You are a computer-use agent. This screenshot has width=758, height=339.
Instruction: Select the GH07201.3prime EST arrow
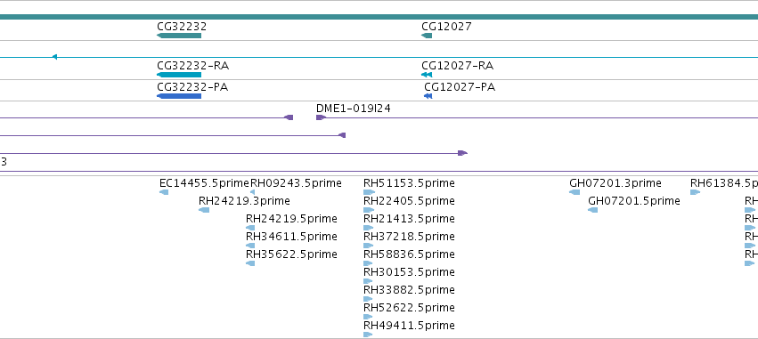click(575, 192)
